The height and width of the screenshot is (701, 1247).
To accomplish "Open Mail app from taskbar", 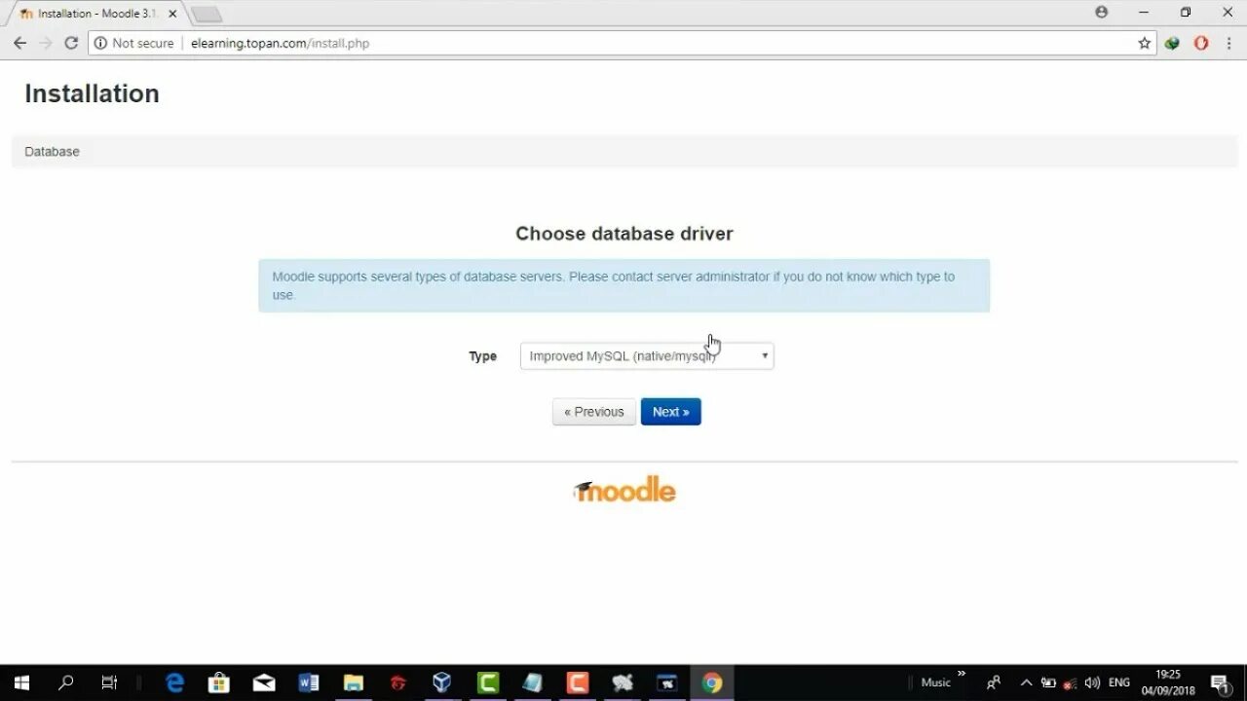I will [x=264, y=683].
